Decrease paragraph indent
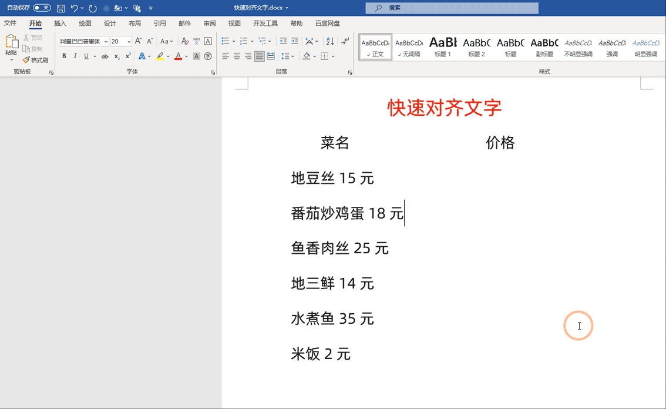 point(283,41)
